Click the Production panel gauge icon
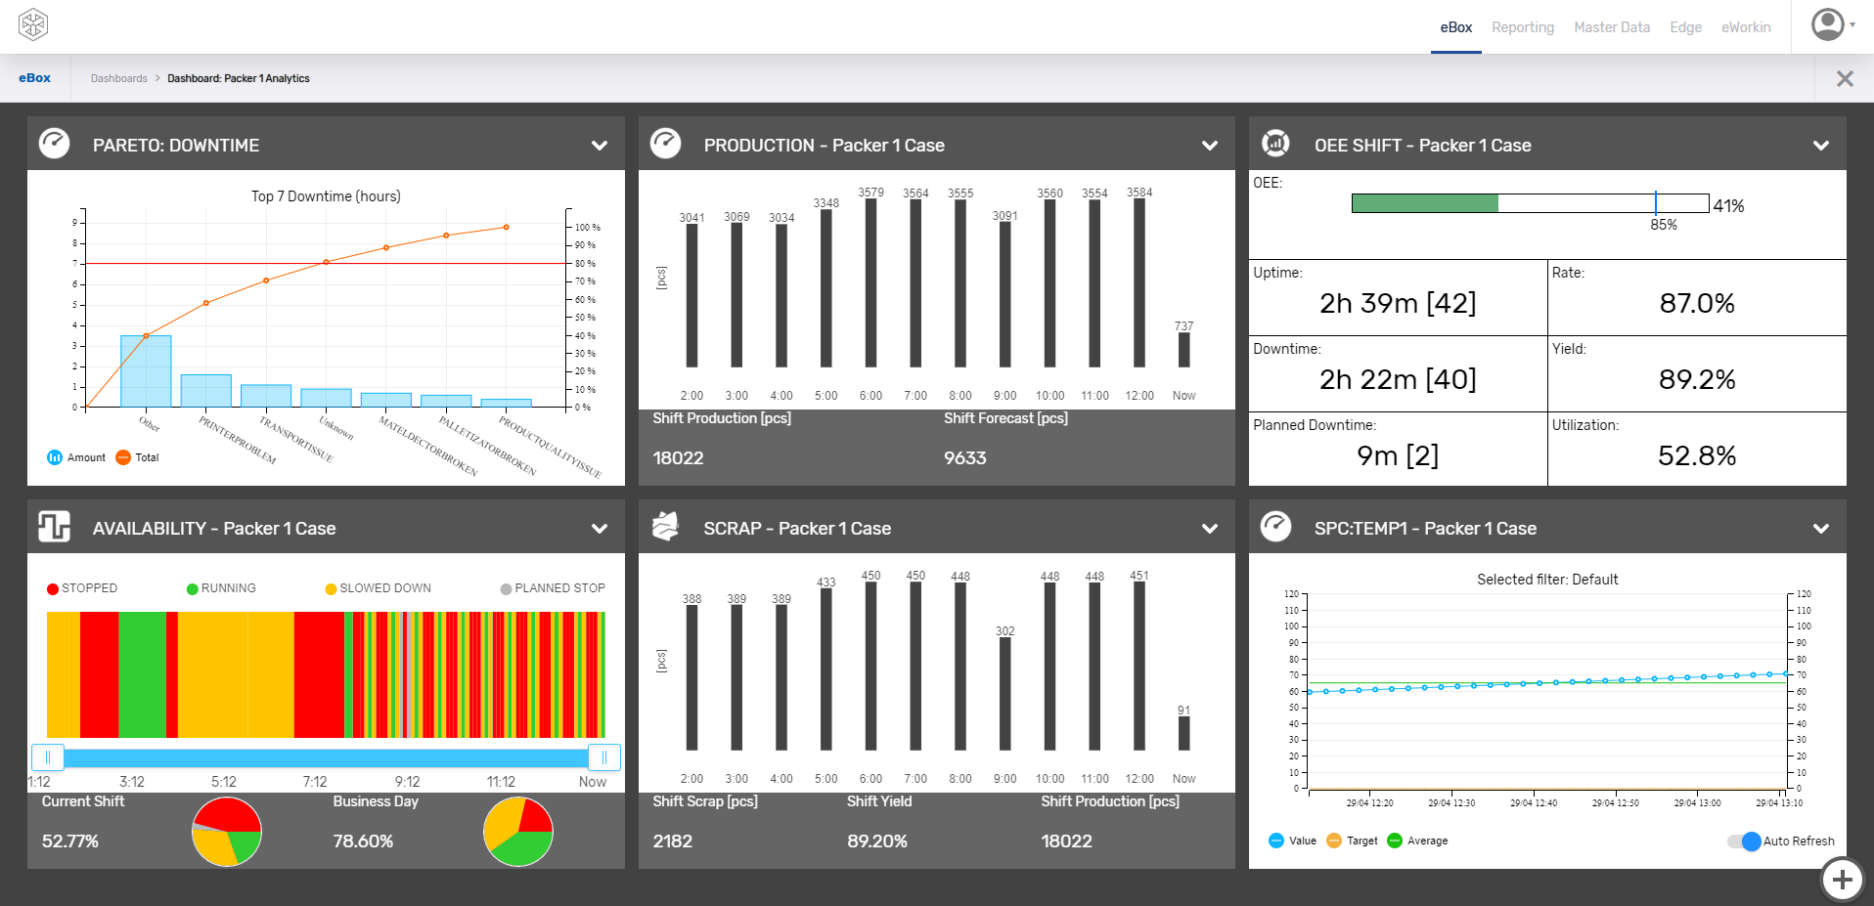 (666, 145)
